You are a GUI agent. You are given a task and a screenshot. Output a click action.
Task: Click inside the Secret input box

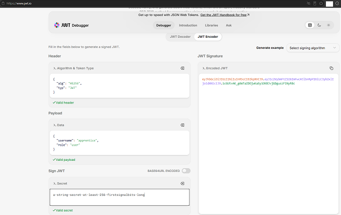click(119, 197)
